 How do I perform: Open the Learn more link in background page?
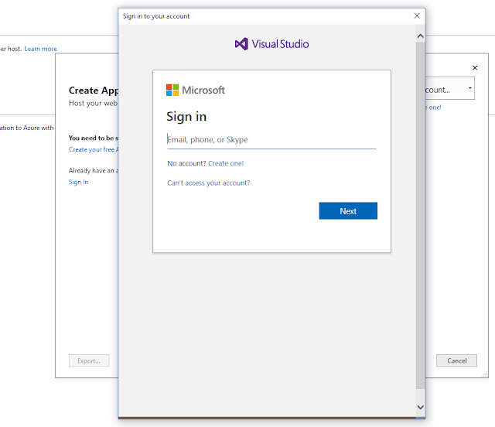[x=41, y=49]
